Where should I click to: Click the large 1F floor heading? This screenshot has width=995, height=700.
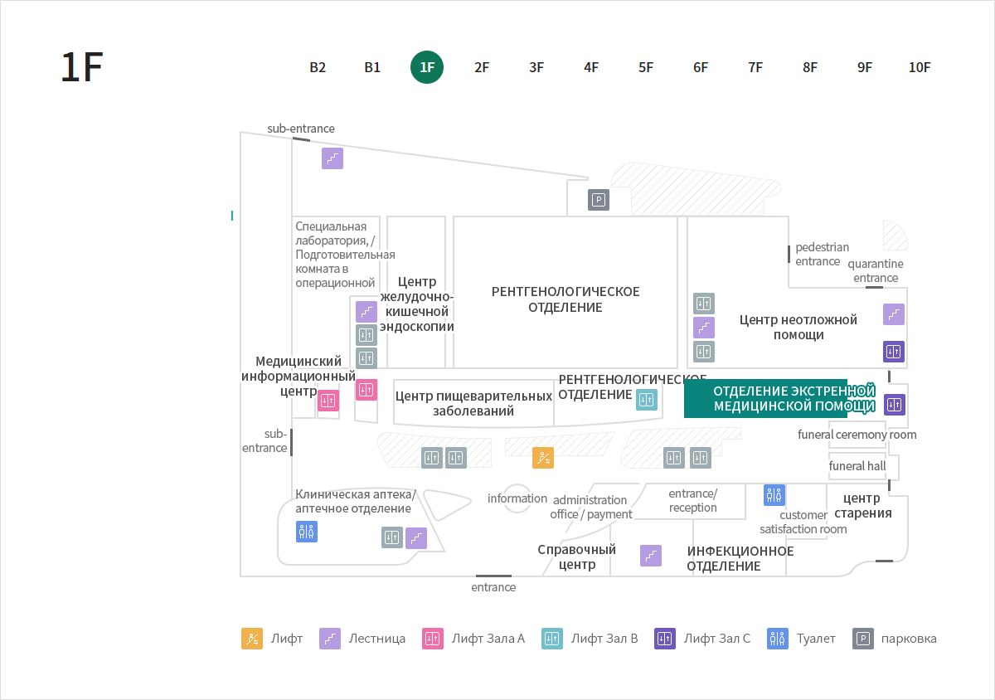click(x=81, y=67)
